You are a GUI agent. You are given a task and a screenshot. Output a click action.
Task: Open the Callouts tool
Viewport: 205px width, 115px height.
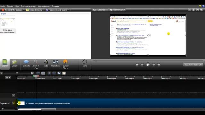[26, 63]
